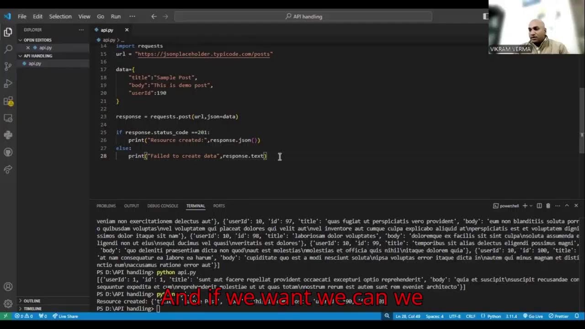Image resolution: width=585 pixels, height=329 pixels.
Task: Kill terminal with the trash icon
Action: 548,206
